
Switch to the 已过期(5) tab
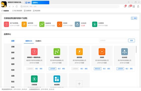pos(38,41)
